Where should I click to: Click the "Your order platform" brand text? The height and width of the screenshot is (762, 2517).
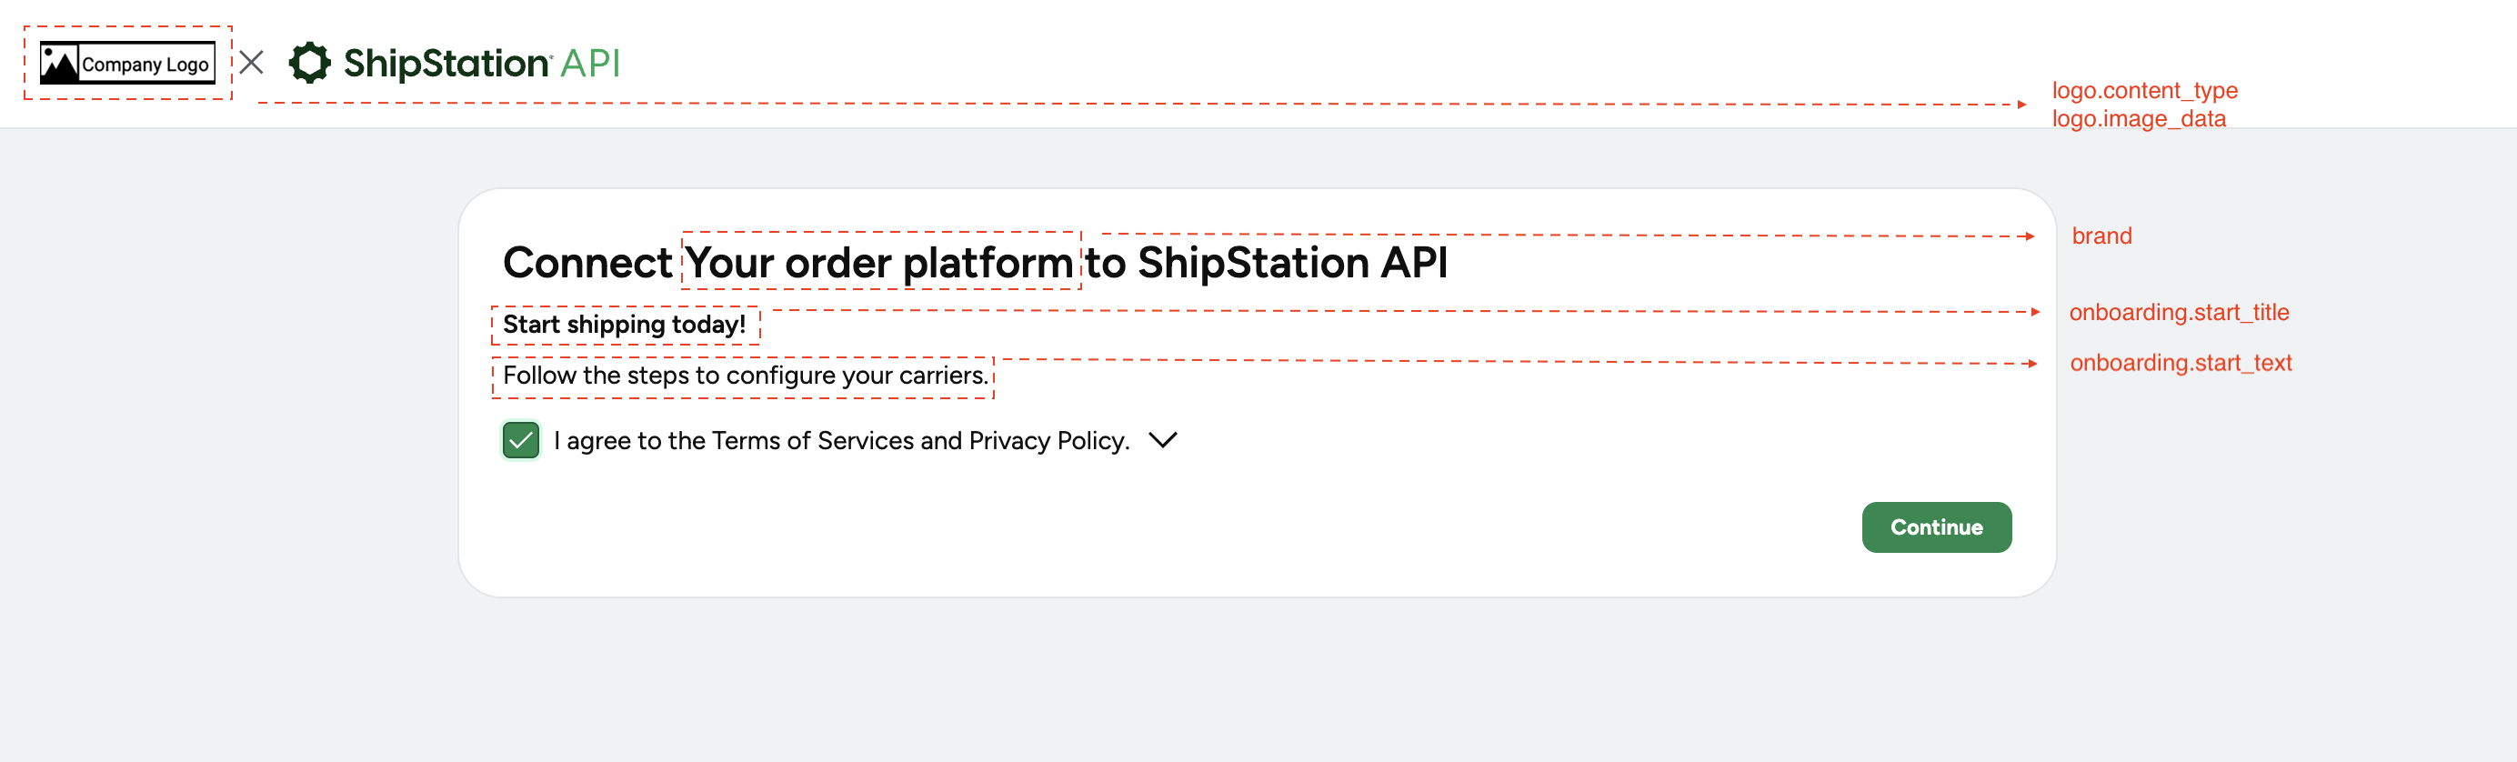pos(879,262)
